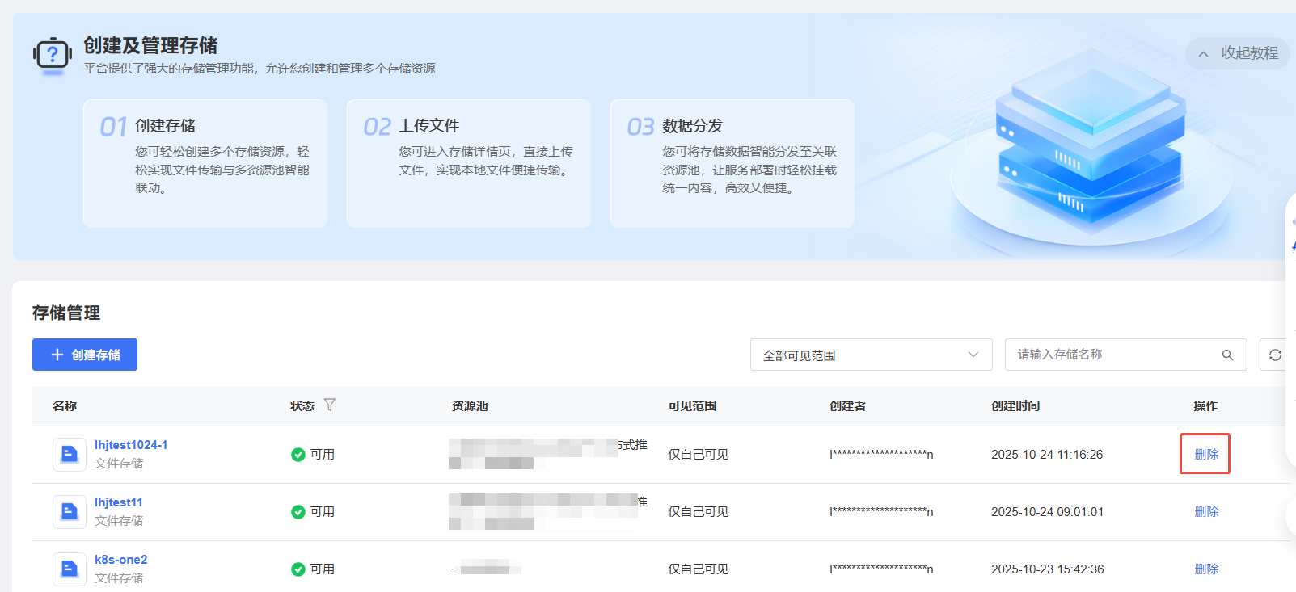Screen dimensions: 1296x592
Task: Click the refresh icon beside search box
Action: (1274, 355)
